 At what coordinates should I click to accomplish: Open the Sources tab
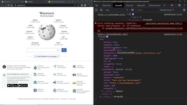(129, 5)
